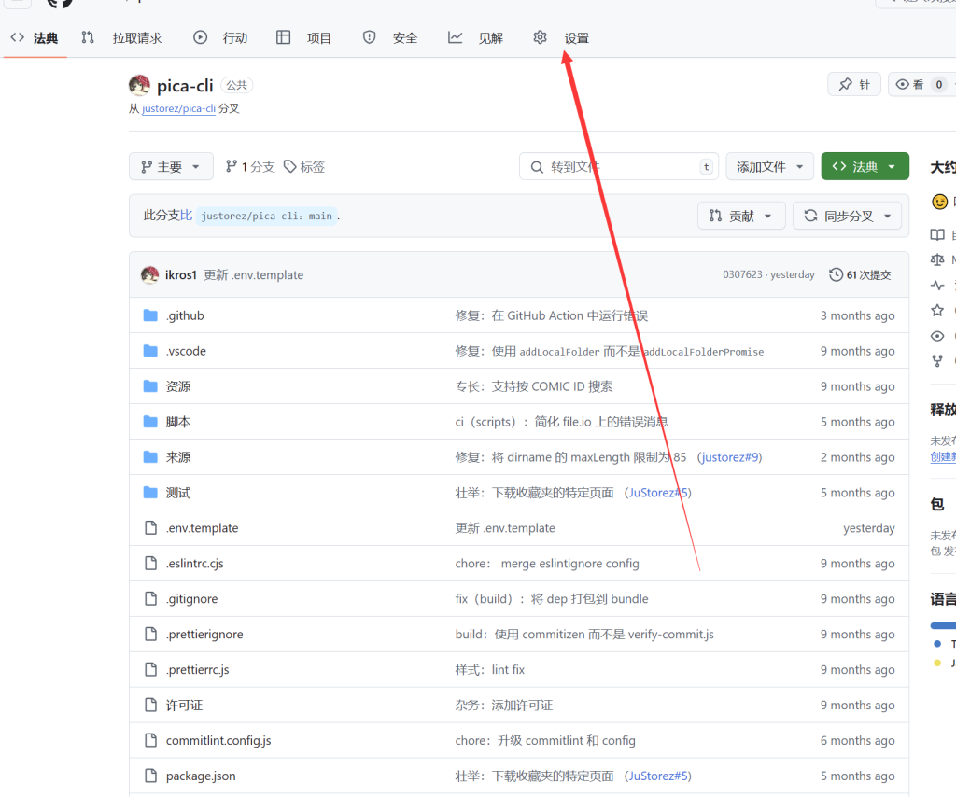Open the 主要 branch dropdown

(x=172, y=166)
